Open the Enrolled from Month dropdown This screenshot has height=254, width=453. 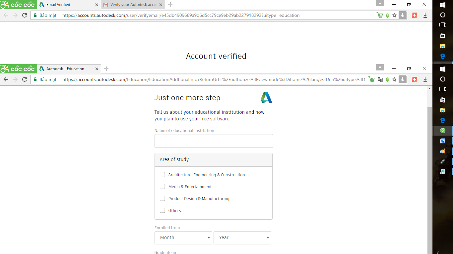[183, 237]
